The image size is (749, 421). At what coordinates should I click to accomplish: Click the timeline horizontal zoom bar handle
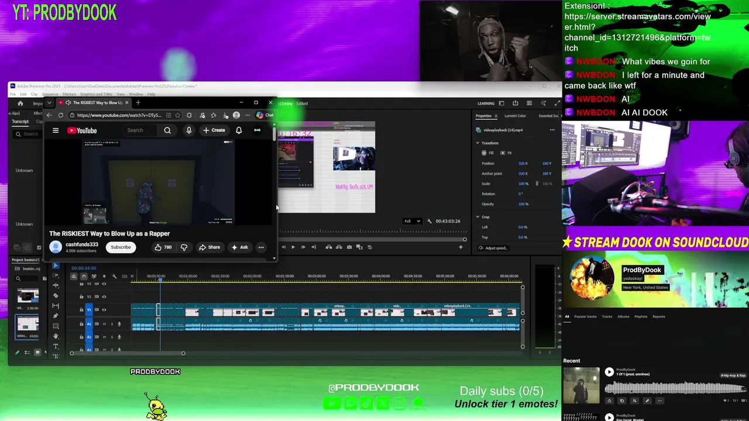point(183,353)
